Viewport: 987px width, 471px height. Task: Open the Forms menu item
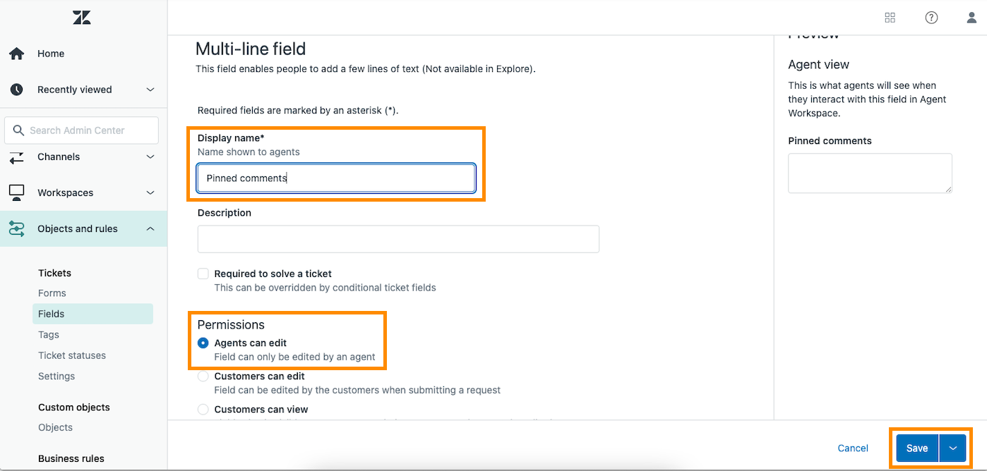point(52,293)
